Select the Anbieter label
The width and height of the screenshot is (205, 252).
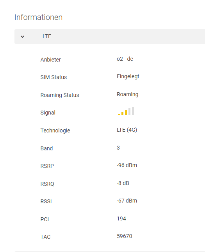[51, 60]
